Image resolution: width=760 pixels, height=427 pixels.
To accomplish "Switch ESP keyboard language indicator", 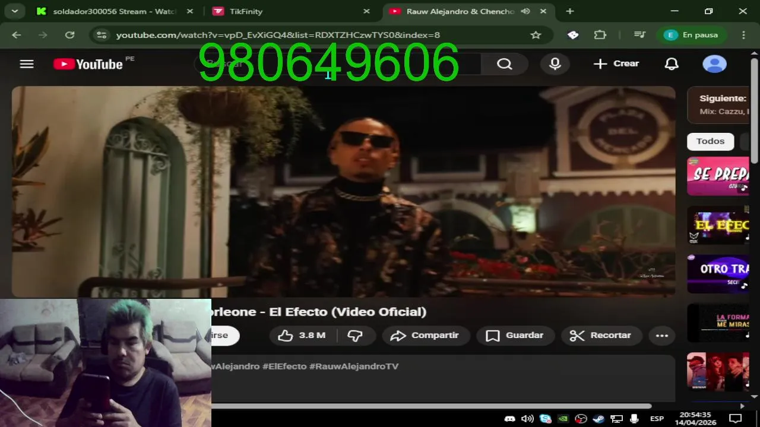I will tap(657, 419).
